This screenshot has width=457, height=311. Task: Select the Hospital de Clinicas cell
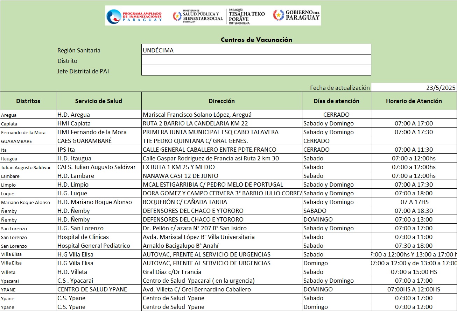point(99,237)
